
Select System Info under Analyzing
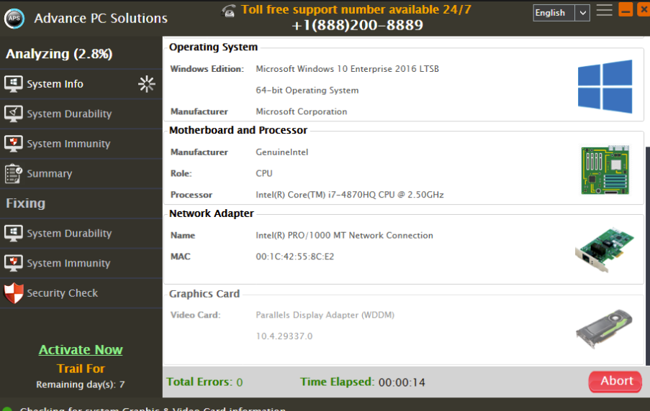point(81,84)
